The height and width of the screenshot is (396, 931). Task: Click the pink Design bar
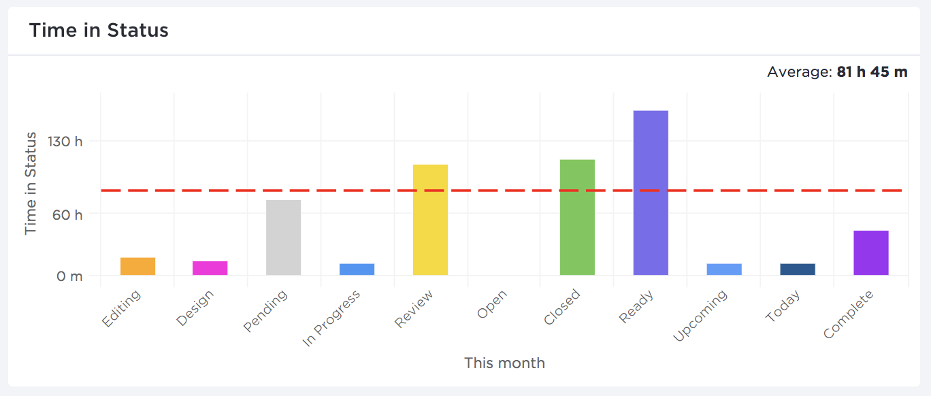[x=210, y=268]
